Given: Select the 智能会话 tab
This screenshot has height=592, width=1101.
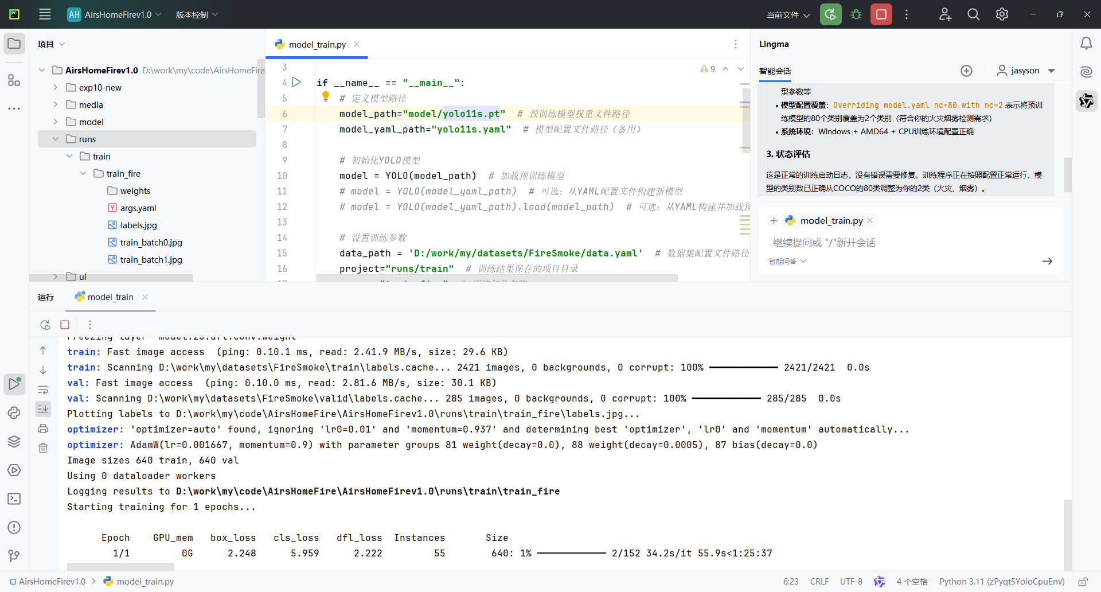Looking at the screenshot, I should [x=775, y=71].
